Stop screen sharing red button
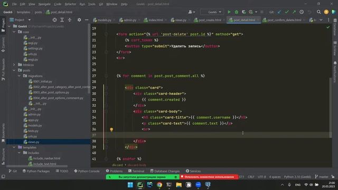Screen dimensions: 338x190 209,177
